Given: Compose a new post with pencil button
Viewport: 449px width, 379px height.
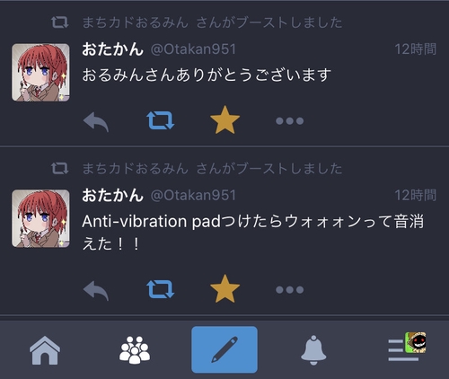Looking at the screenshot, I should (224, 349).
